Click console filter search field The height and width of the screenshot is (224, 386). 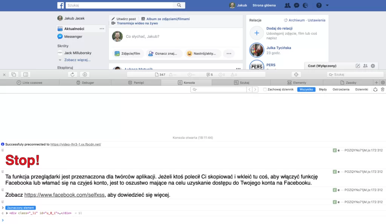point(219,89)
